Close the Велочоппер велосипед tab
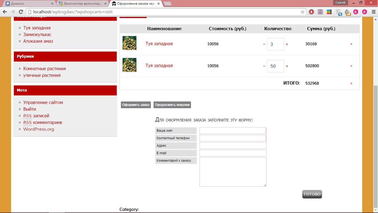This screenshot has height=213, width=378. pyautogui.click(x=105, y=4)
